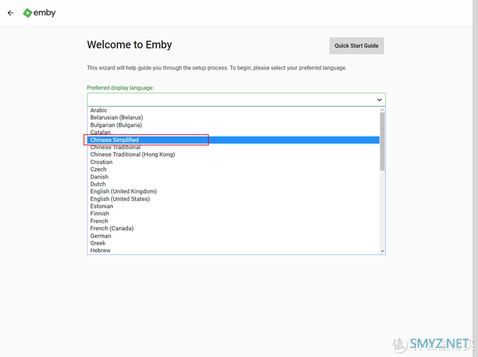This screenshot has width=478, height=357.
Task: Select Dutch language option
Action: pyautogui.click(x=233, y=184)
